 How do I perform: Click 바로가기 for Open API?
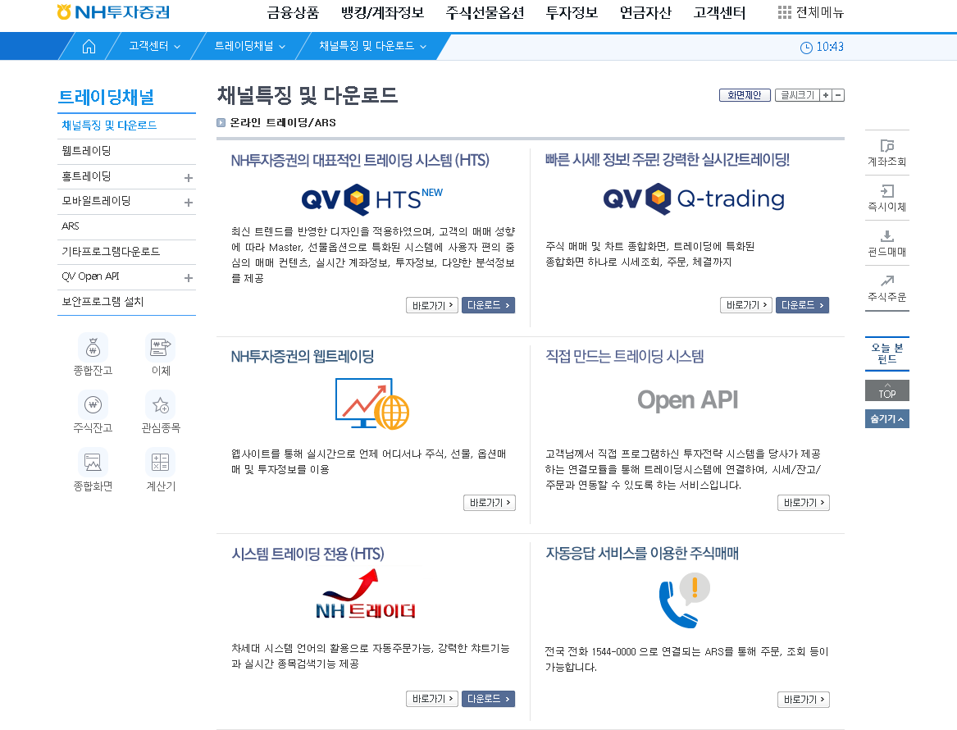tap(804, 503)
